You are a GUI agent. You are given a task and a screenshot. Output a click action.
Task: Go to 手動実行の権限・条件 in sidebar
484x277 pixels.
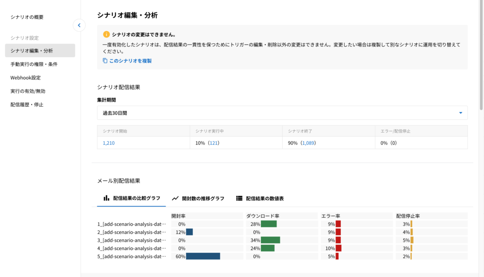click(34, 64)
